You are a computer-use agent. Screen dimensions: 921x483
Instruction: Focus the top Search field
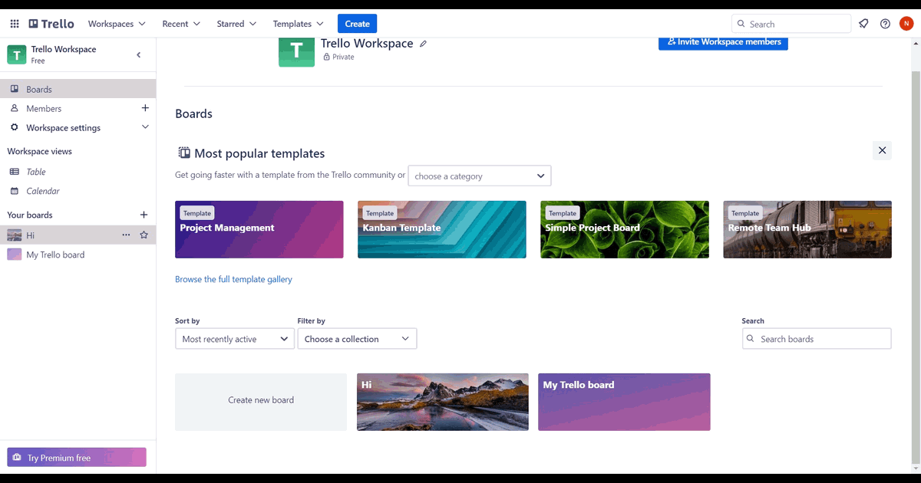(791, 24)
